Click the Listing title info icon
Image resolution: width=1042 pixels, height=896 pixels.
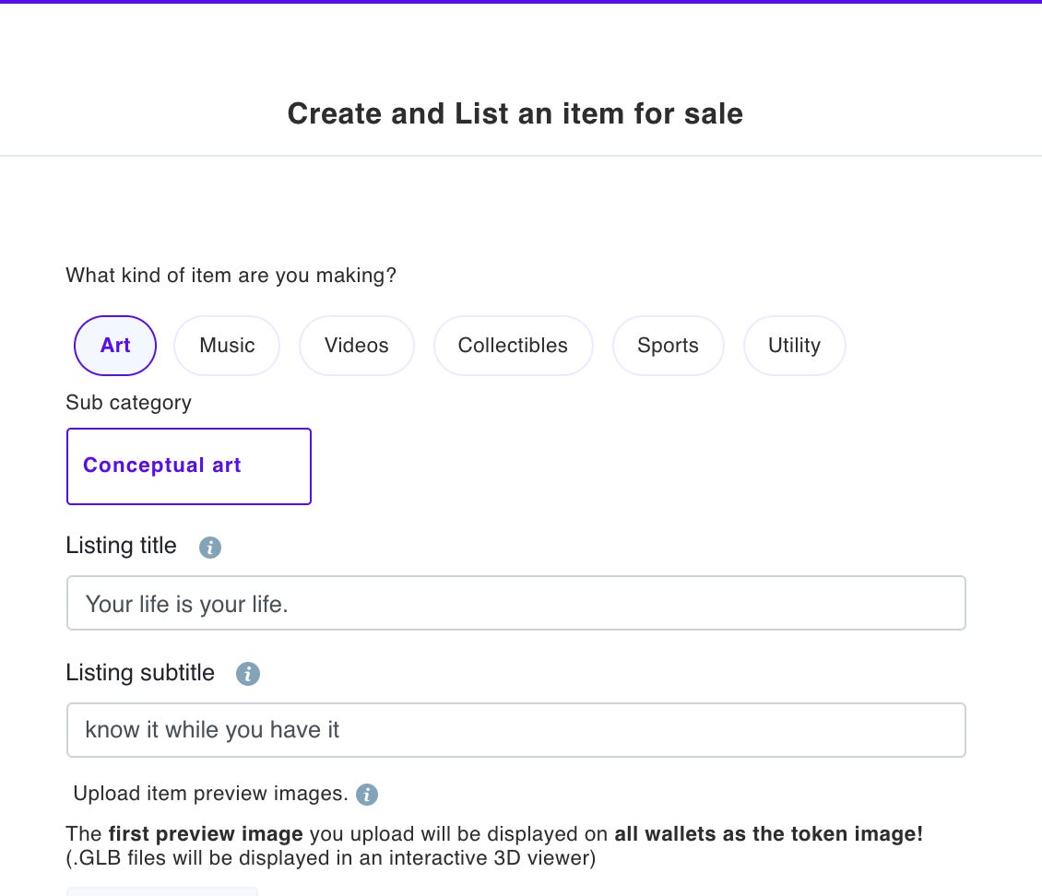(x=210, y=548)
